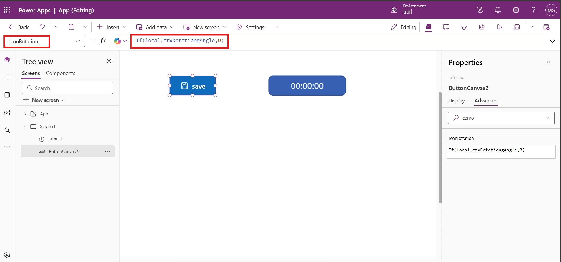Open the Settings toolbar button

point(250,27)
